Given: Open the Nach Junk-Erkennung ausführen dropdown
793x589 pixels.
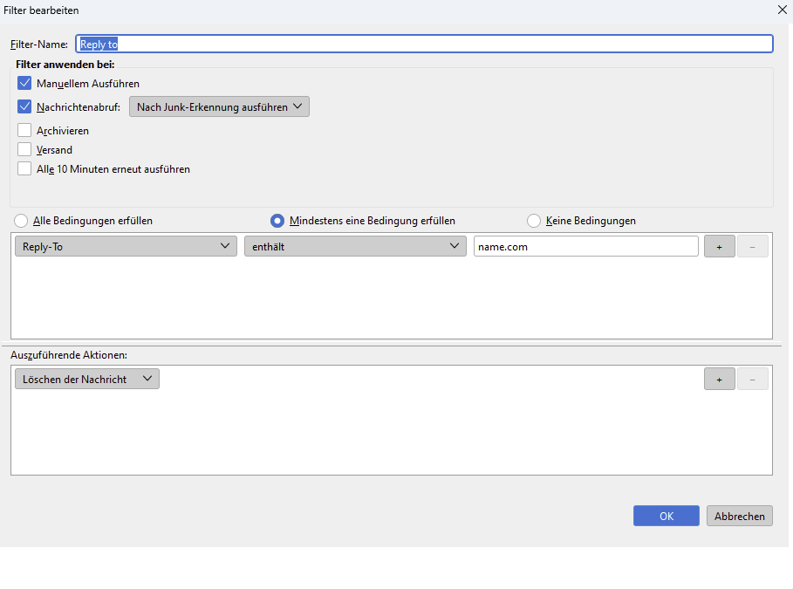Looking at the screenshot, I should click(x=219, y=107).
